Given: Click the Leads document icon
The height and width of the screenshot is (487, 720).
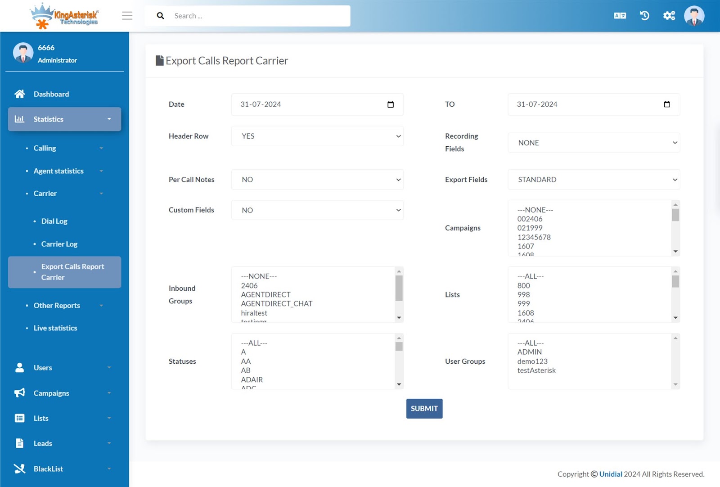Looking at the screenshot, I should point(19,443).
